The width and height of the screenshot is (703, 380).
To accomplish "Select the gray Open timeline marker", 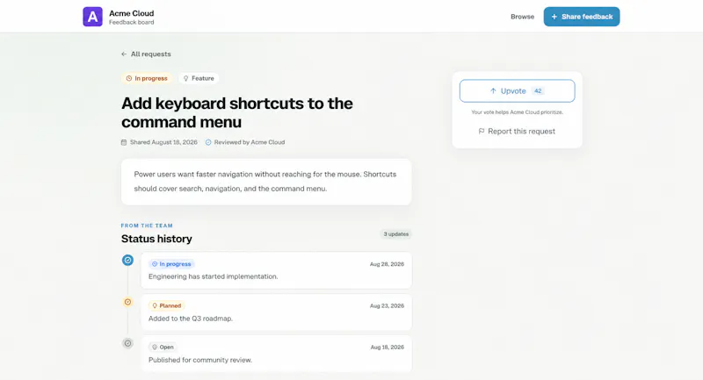I will (127, 343).
